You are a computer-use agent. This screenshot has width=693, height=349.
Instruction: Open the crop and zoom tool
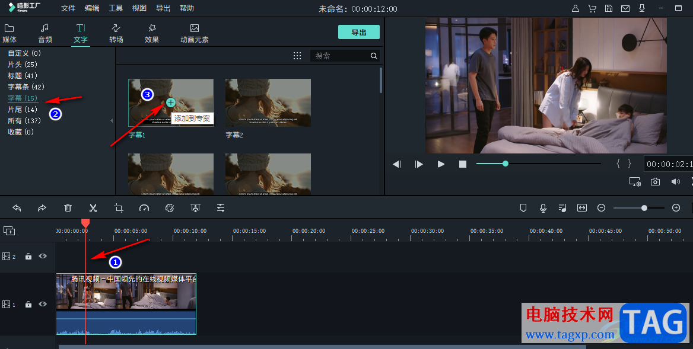pyautogui.click(x=119, y=208)
